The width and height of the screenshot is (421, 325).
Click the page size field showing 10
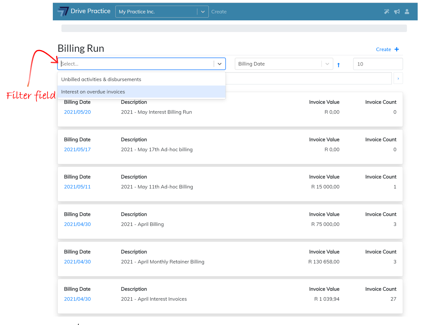[378, 64]
